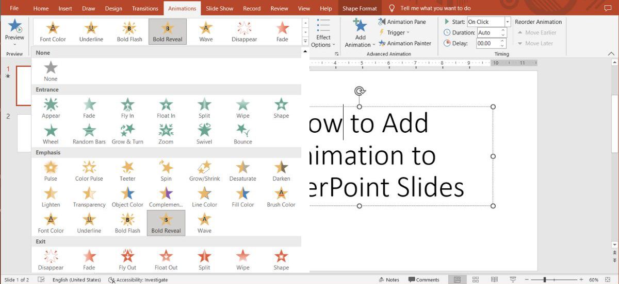Image resolution: width=619 pixels, height=284 pixels.
Task: Expand the Effect Options menu
Action: coord(323,33)
